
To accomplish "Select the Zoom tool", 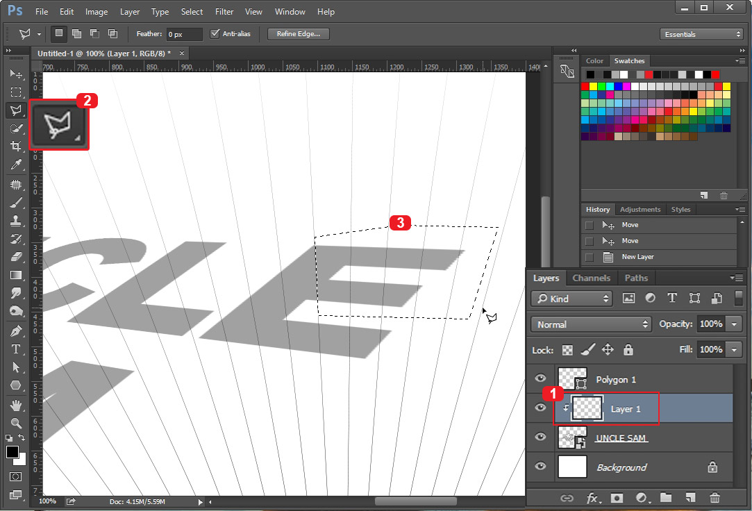I will (15, 422).
